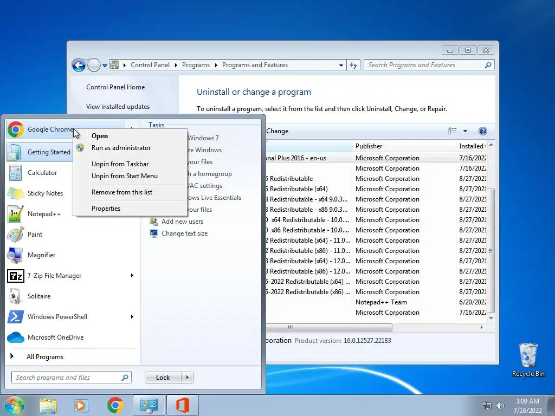Expand Control Panel breadcrumb arrow
555x416 pixels.
click(176, 65)
